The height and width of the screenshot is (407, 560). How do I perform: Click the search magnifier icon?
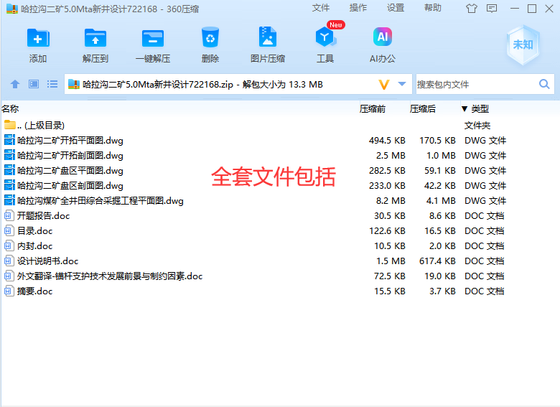pyautogui.click(x=544, y=84)
